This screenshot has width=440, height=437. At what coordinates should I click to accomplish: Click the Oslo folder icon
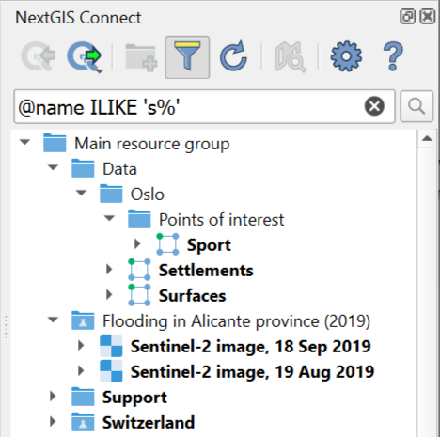coord(111,194)
